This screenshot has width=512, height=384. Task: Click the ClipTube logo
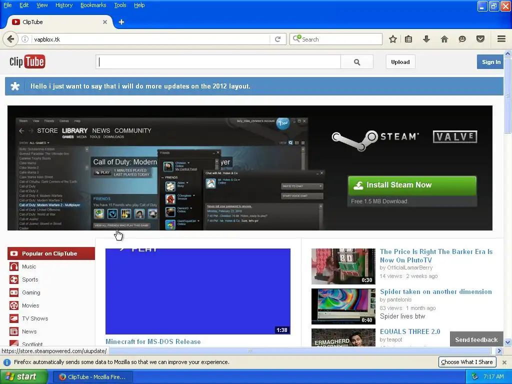(x=27, y=61)
